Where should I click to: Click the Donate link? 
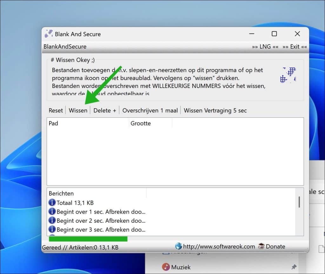[x=275, y=246]
